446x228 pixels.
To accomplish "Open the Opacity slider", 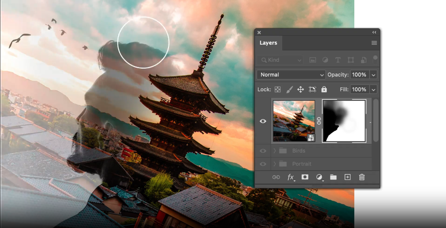I will tap(373, 74).
